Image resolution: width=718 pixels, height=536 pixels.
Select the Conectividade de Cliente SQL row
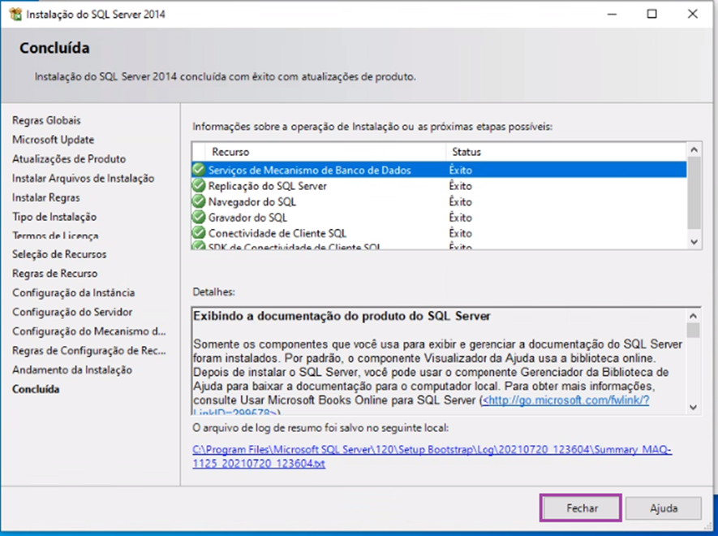click(439, 232)
